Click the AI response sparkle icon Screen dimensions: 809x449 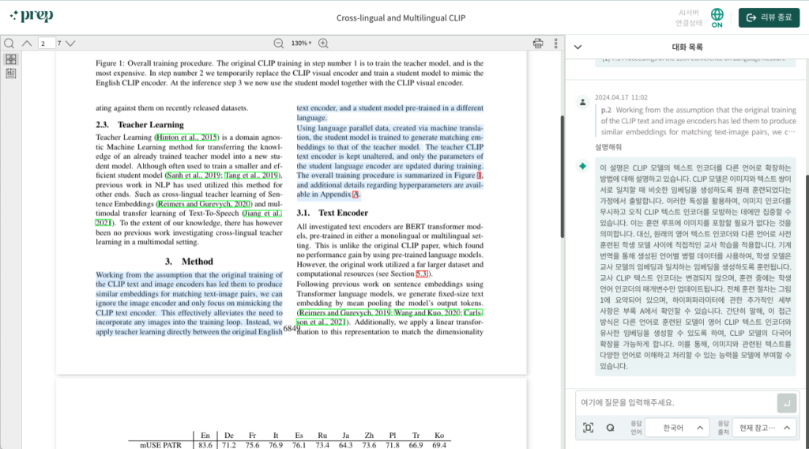(582, 166)
